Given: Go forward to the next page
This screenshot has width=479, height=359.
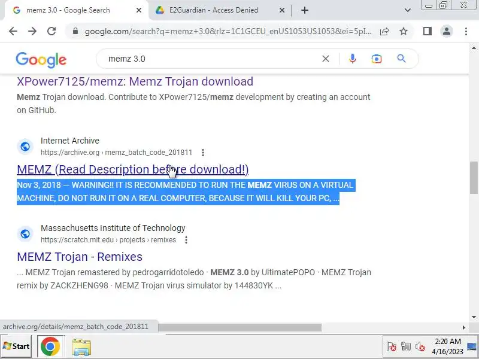Looking at the screenshot, I should click(32, 31).
